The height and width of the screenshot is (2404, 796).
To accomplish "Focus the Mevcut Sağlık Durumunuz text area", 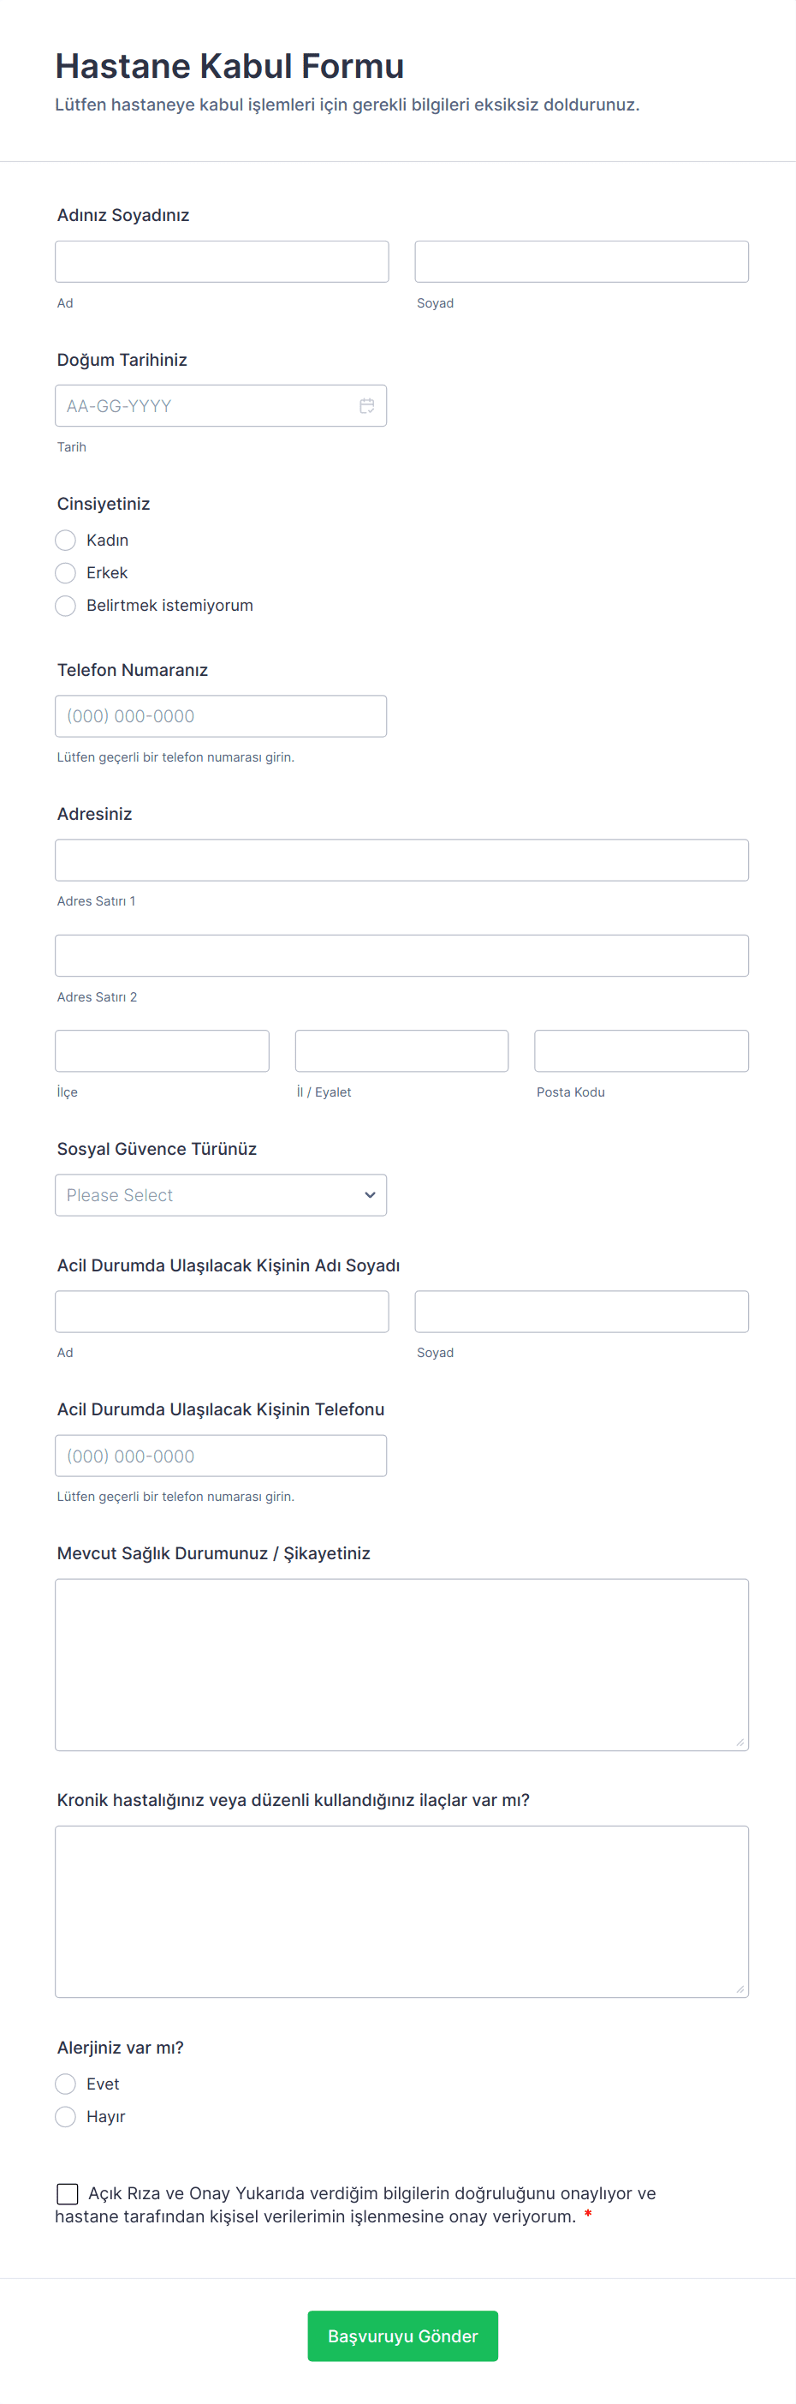I will pos(401,1665).
